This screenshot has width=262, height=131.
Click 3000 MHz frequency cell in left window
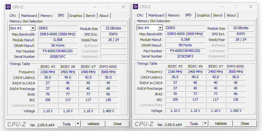[108, 72]
